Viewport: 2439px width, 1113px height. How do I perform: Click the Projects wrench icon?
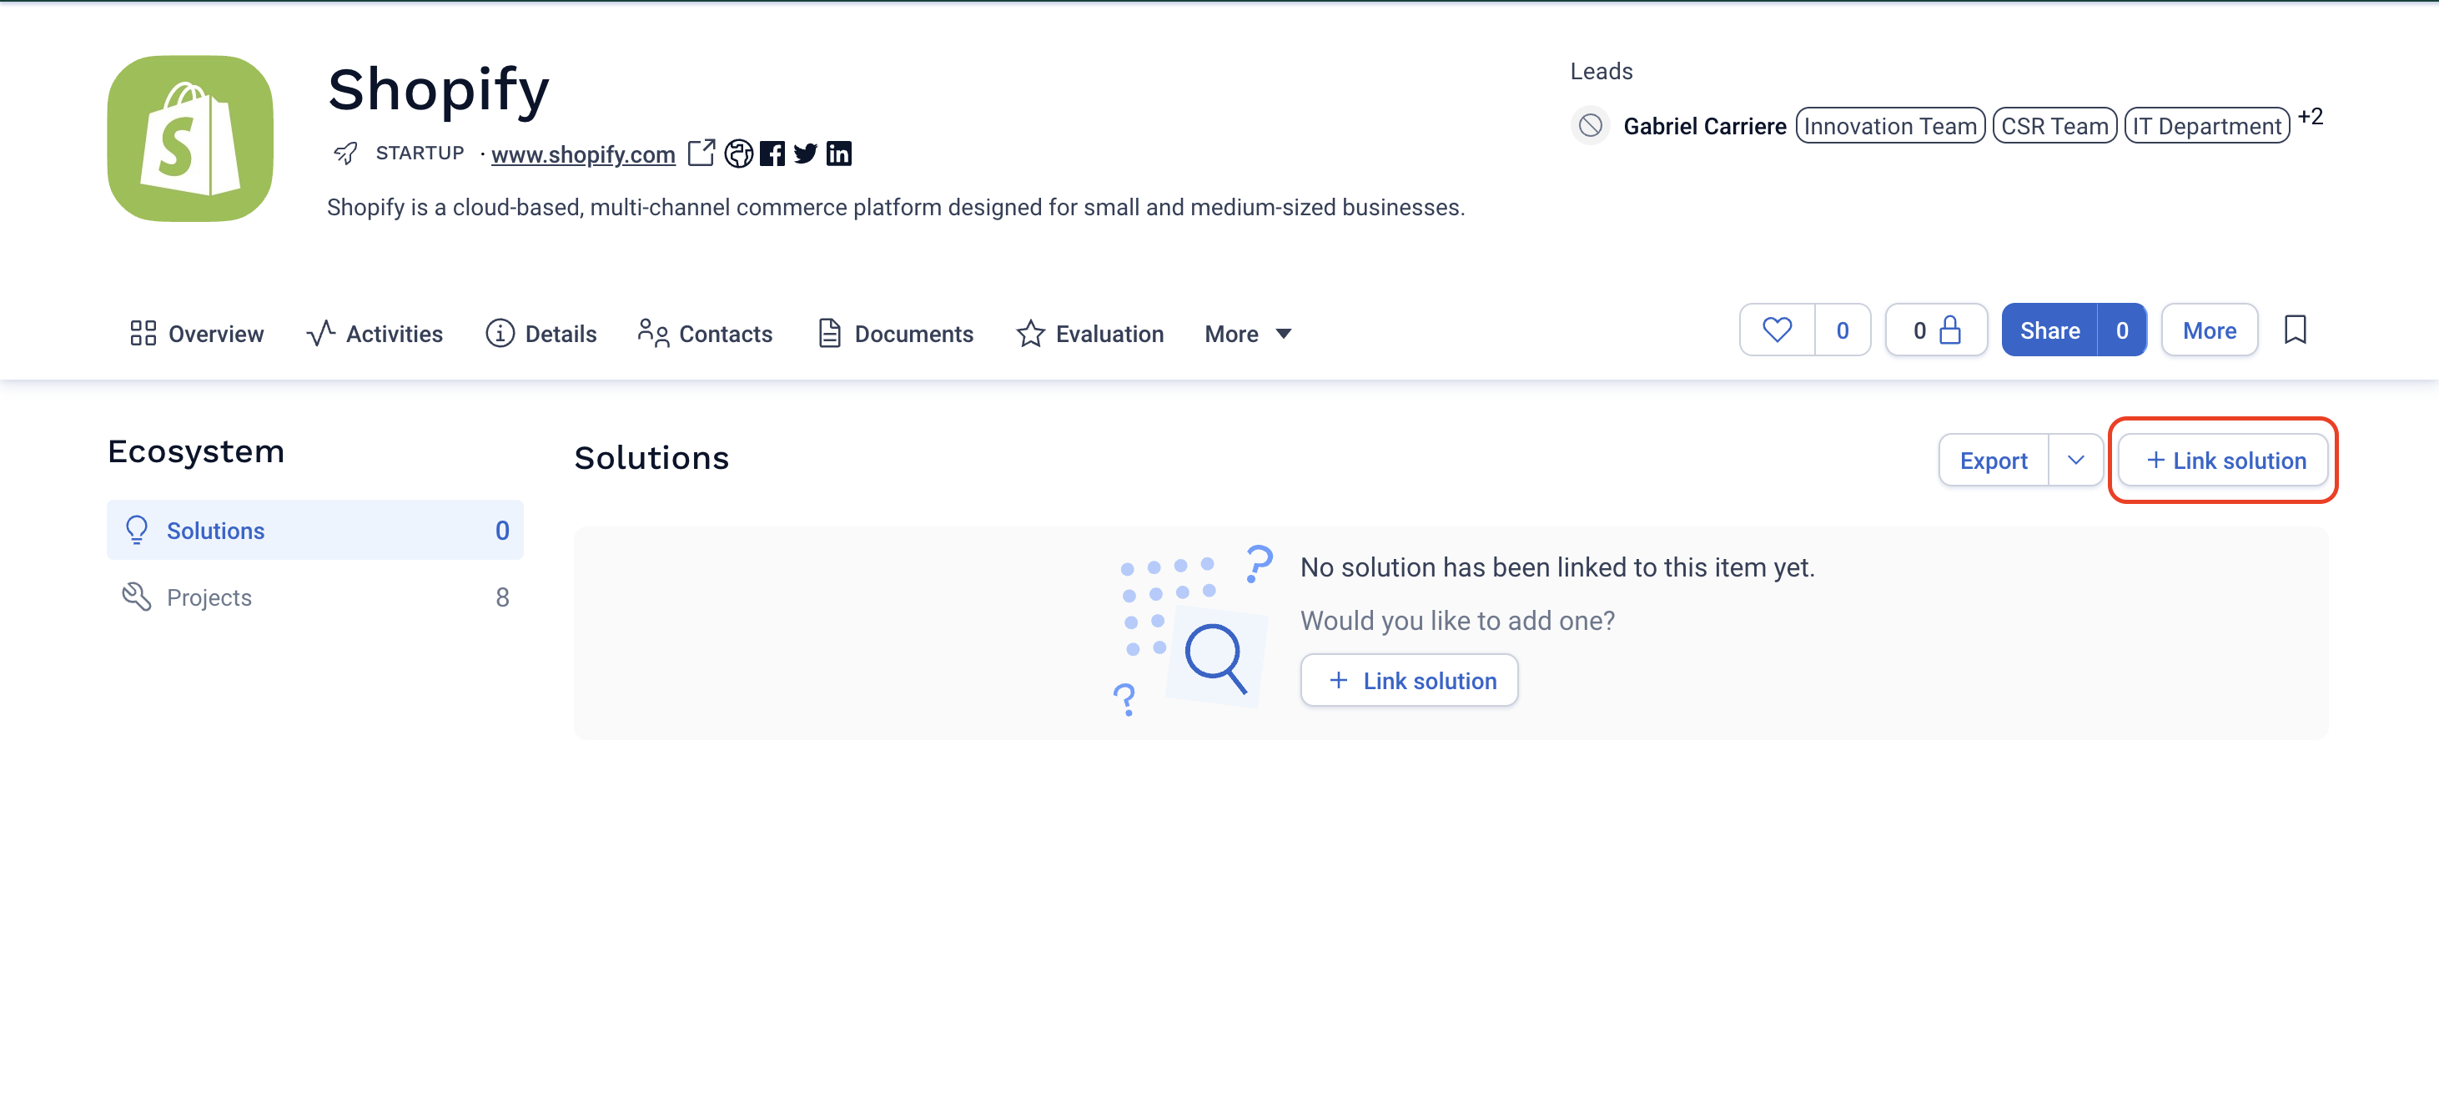point(138,597)
